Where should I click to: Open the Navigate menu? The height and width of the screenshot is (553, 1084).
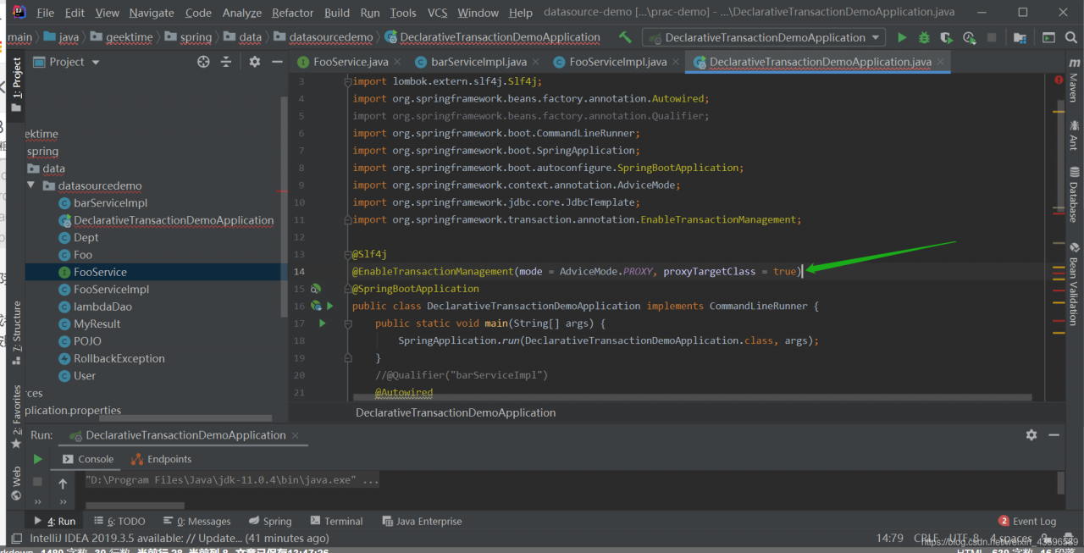(x=152, y=13)
